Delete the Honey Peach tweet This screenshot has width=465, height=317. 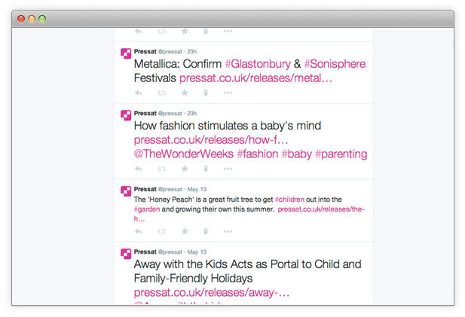click(x=206, y=231)
